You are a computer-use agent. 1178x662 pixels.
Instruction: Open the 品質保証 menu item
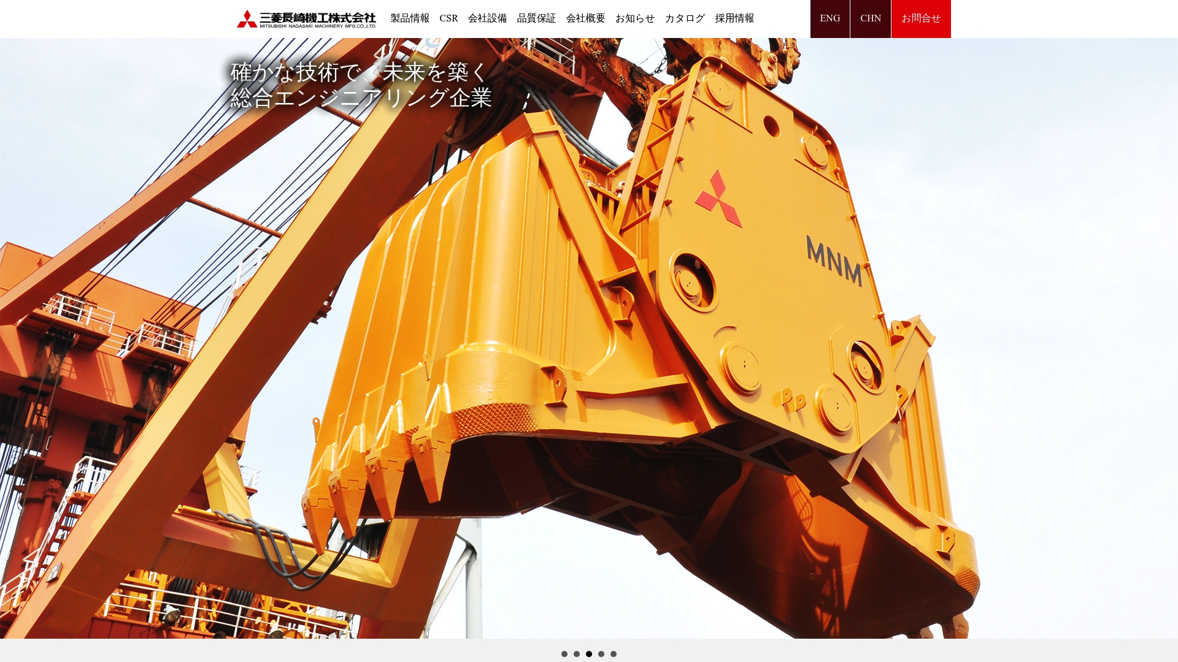click(536, 18)
